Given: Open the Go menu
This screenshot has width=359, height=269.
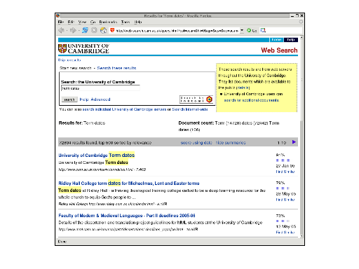Looking at the screenshot, I should (93, 22).
